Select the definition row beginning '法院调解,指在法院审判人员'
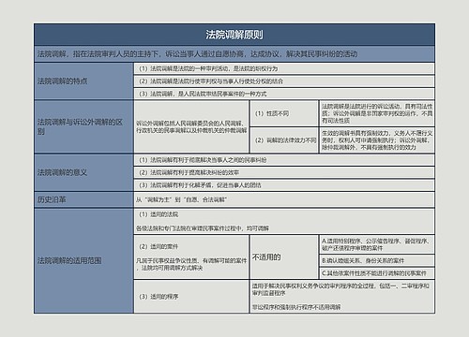 click(234, 54)
